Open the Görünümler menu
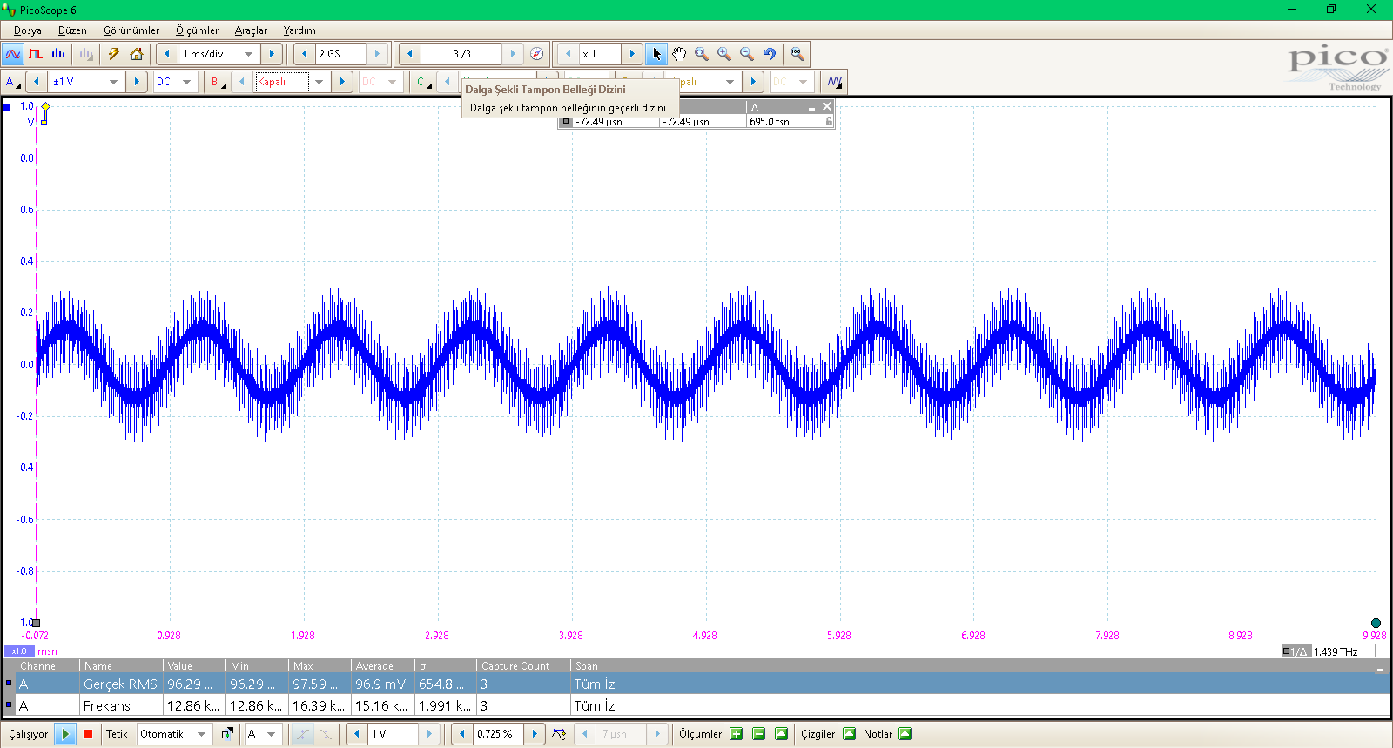The height and width of the screenshot is (748, 1393). point(131,30)
